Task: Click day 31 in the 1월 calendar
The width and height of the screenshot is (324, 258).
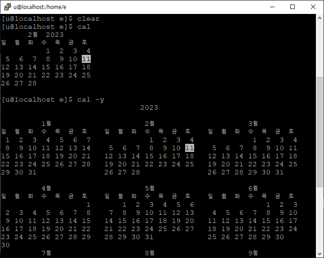Action: pyautogui.click(x=32, y=173)
